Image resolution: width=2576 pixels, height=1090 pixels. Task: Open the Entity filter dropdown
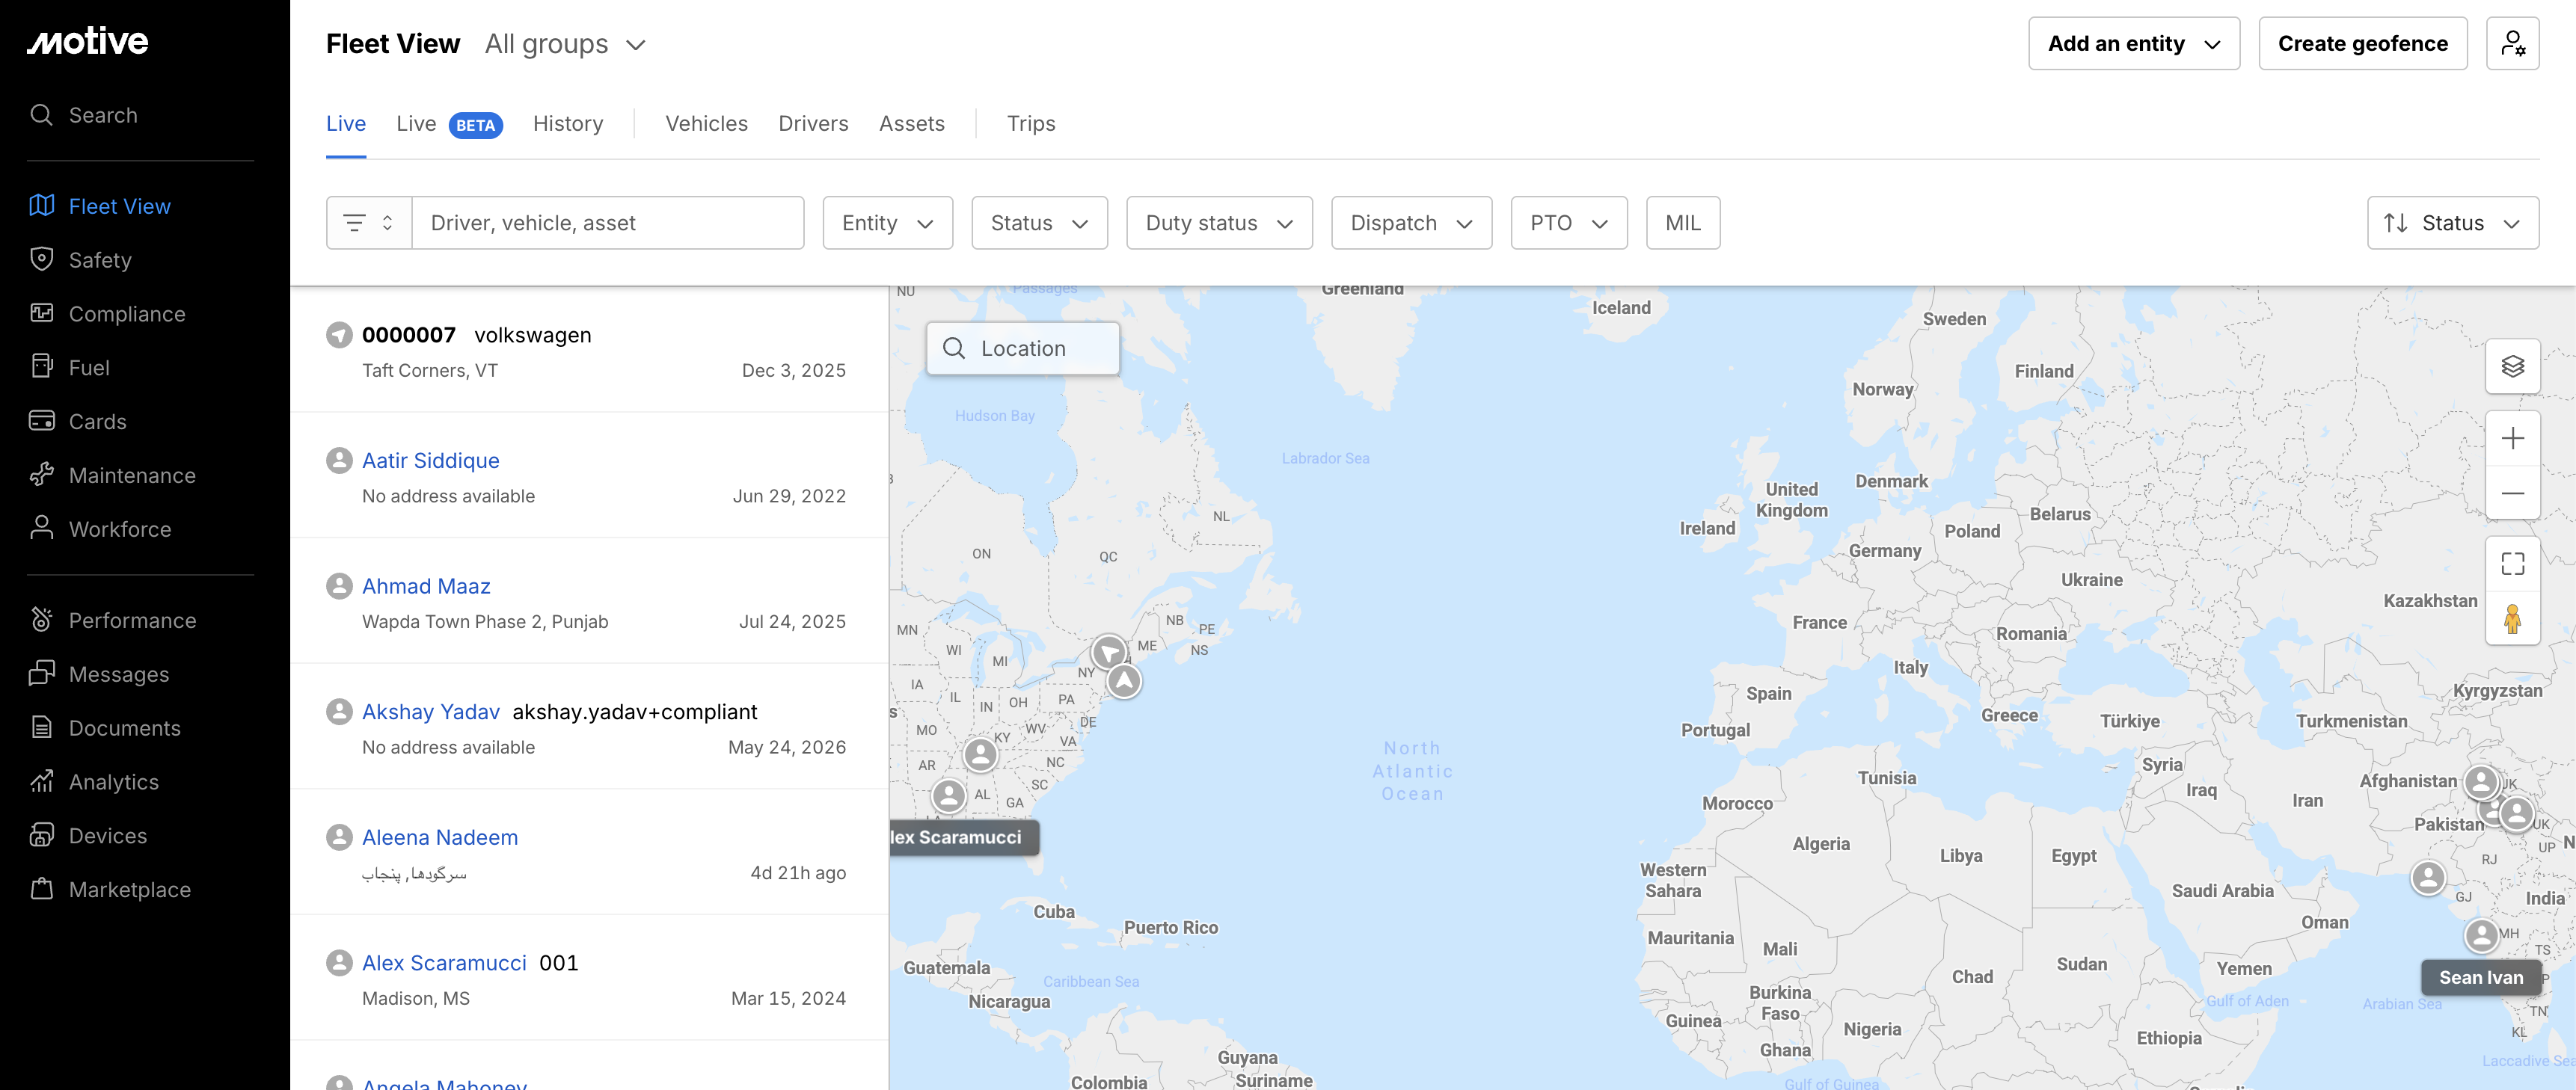coord(887,223)
